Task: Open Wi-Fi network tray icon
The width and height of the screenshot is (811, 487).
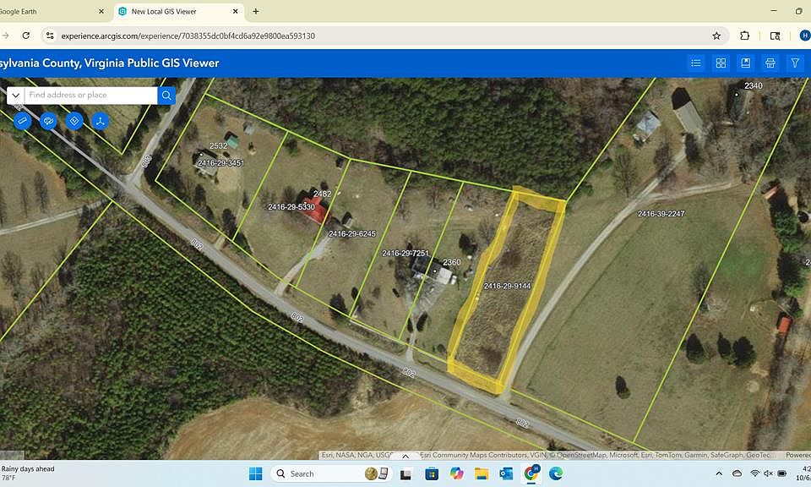Action: (x=754, y=473)
